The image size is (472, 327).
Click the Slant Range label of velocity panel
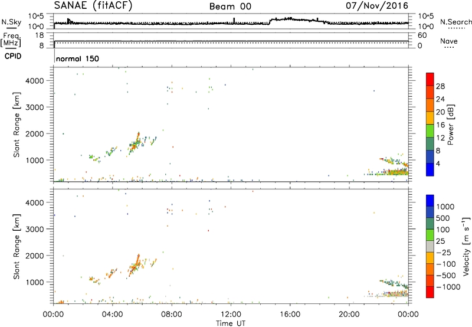pos(17,247)
